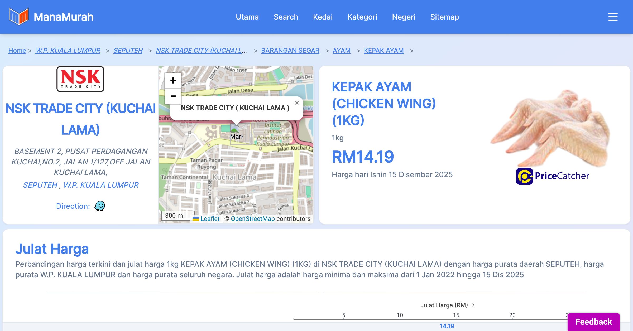Open the Kategori navigation item
The height and width of the screenshot is (331, 633).
(362, 17)
